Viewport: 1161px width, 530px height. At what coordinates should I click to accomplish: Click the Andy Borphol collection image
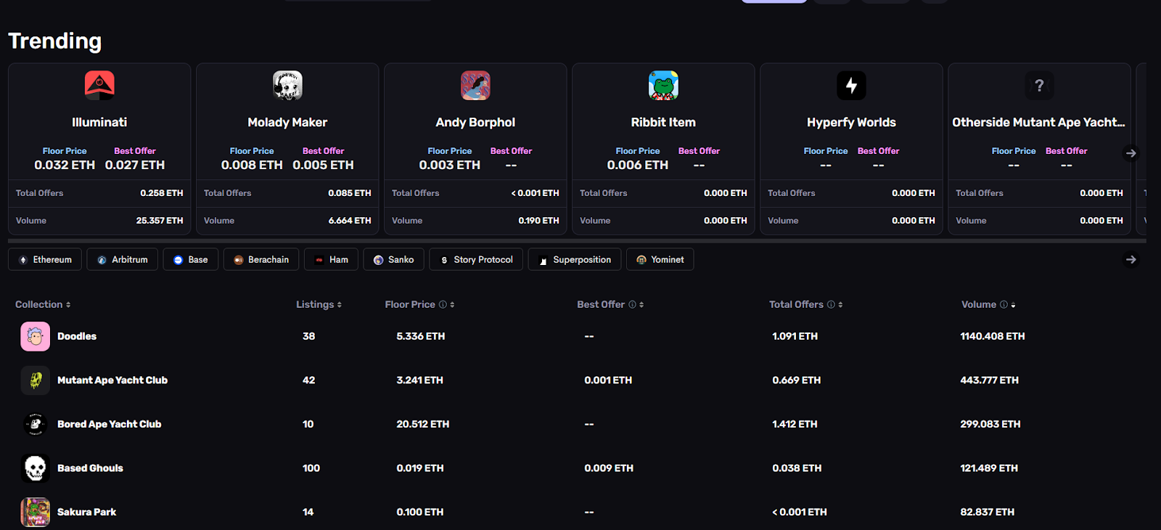(475, 86)
